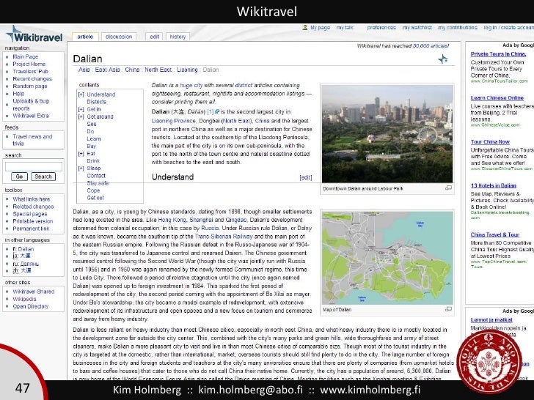The image size is (534, 400).
Task: Open Learn Chinese Online ad
Action: click(497, 98)
